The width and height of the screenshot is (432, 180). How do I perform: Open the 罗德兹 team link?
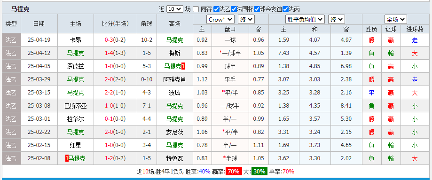coord(76,66)
